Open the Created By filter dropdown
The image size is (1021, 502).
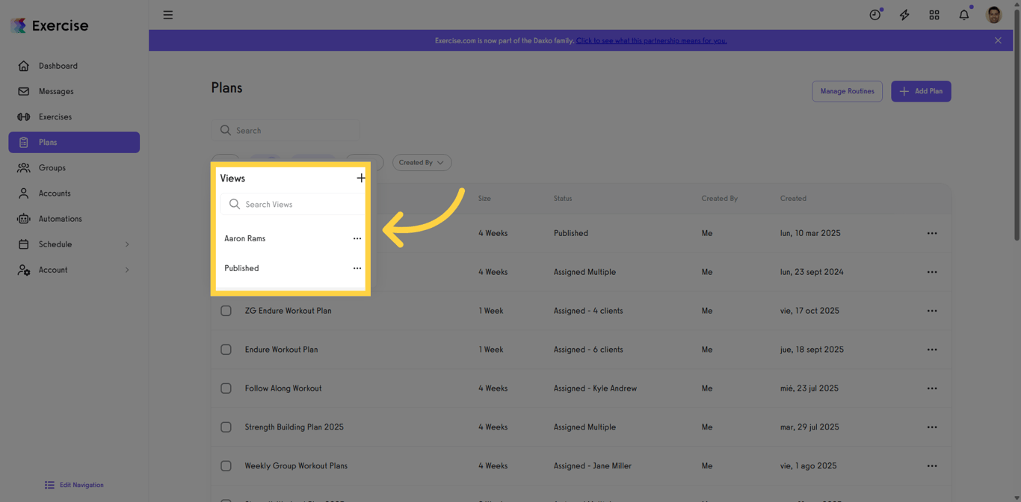[x=422, y=162]
